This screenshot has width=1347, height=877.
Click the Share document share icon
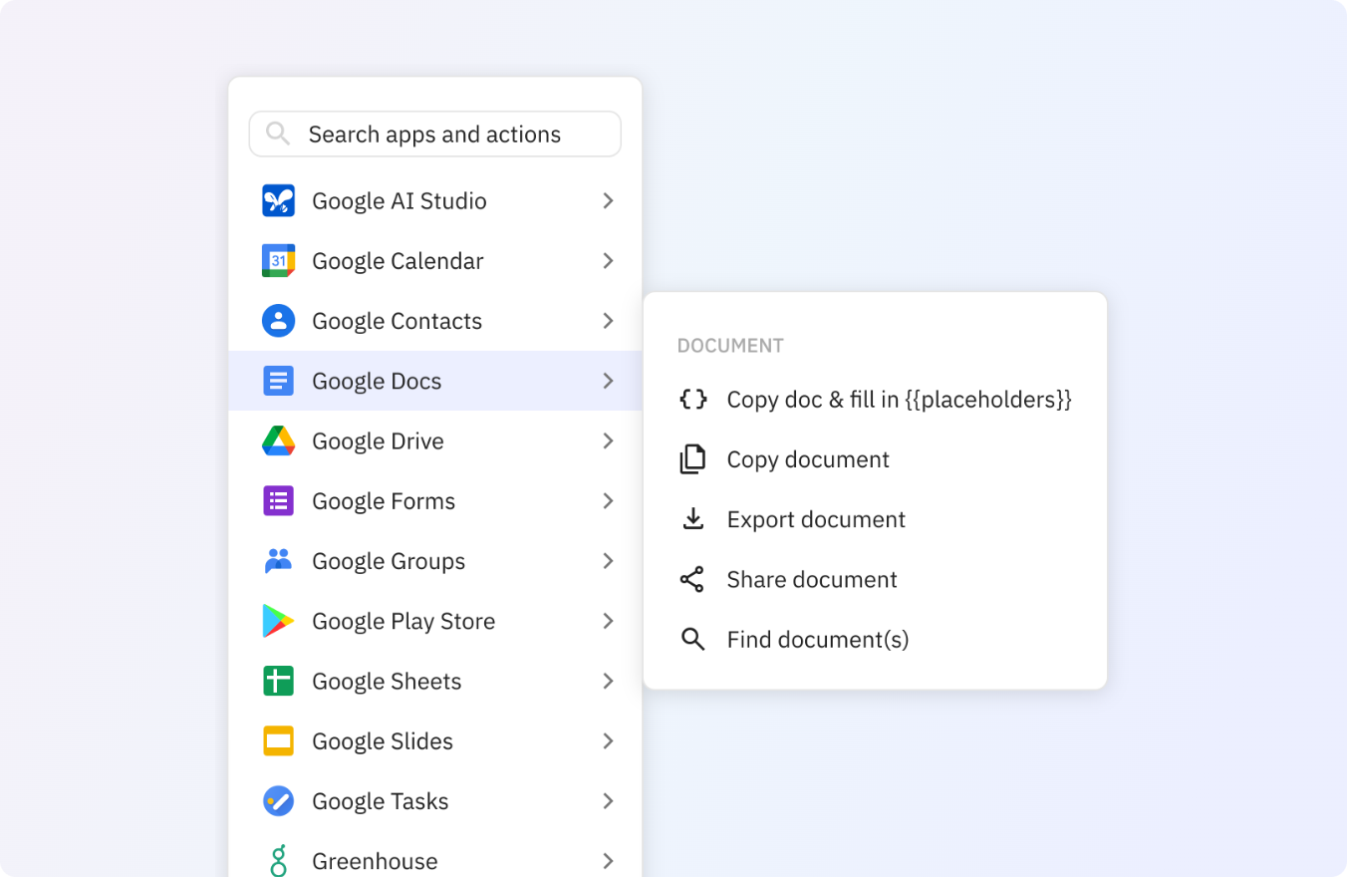(692, 580)
